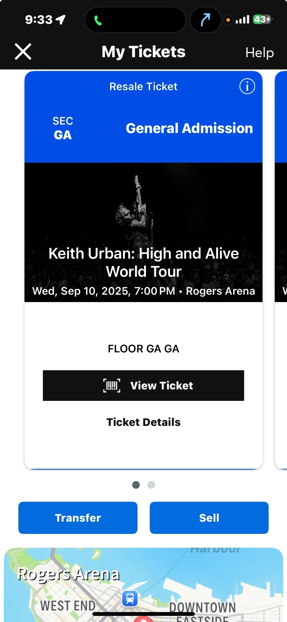Image resolution: width=287 pixels, height=622 pixels.
Task: Switch to the second ticket page dot
Action: 151,485
